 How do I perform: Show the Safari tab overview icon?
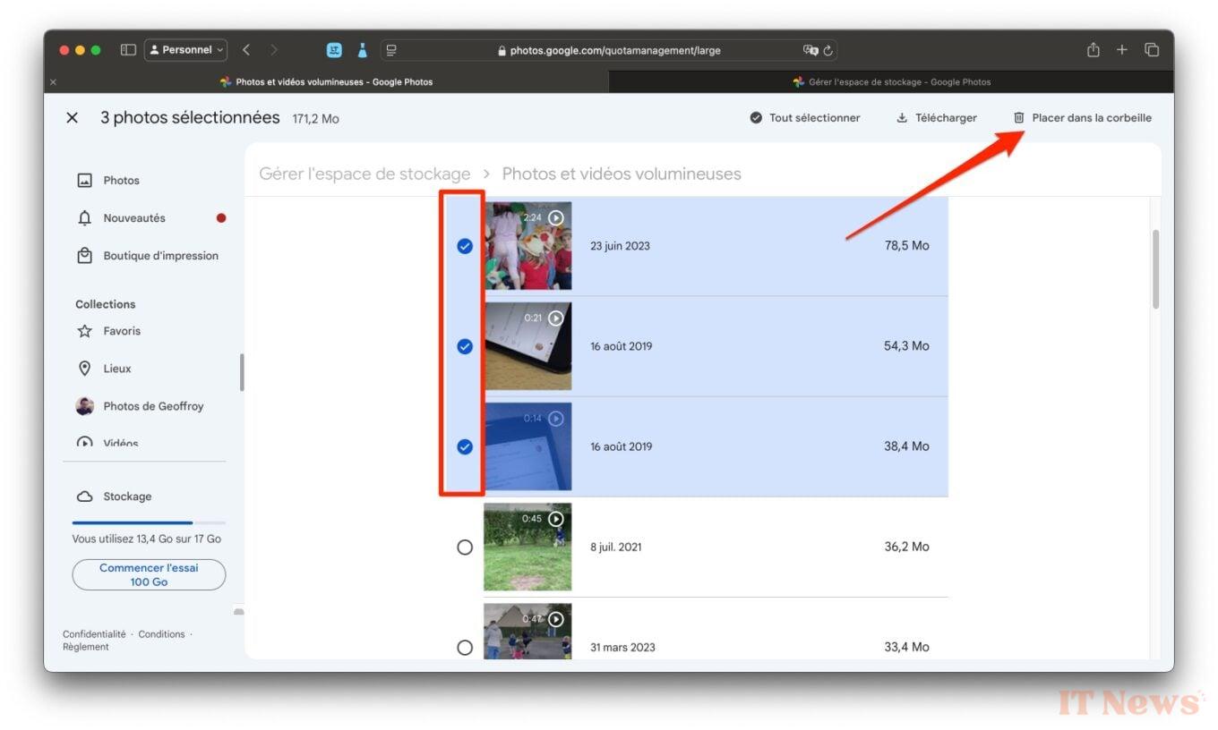click(1152, 50)
